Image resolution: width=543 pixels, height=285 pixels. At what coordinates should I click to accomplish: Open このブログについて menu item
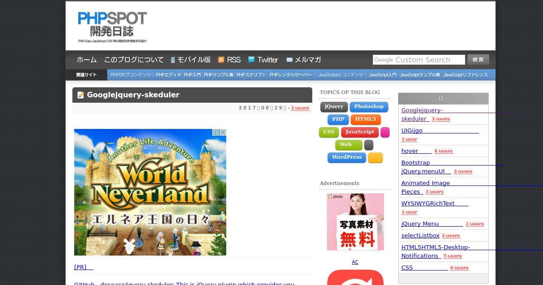[x=134, y=60]
